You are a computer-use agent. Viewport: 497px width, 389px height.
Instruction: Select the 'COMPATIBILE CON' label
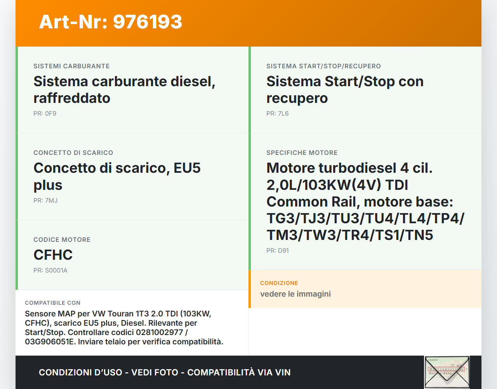click(x=52, y=303)
